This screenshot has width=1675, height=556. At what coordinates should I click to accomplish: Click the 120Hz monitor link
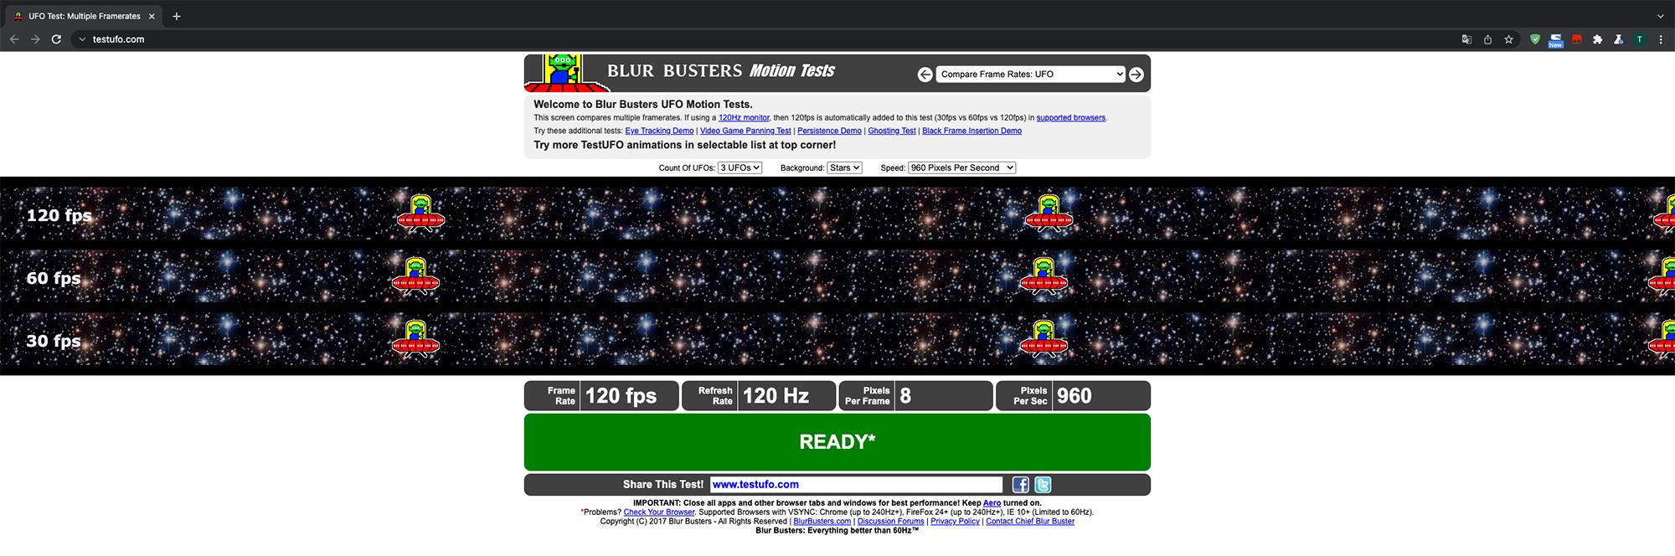(744, 118)
